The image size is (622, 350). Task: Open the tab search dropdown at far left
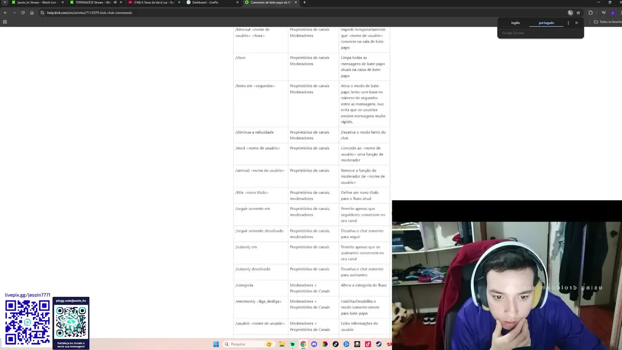(x=5, y=2)
